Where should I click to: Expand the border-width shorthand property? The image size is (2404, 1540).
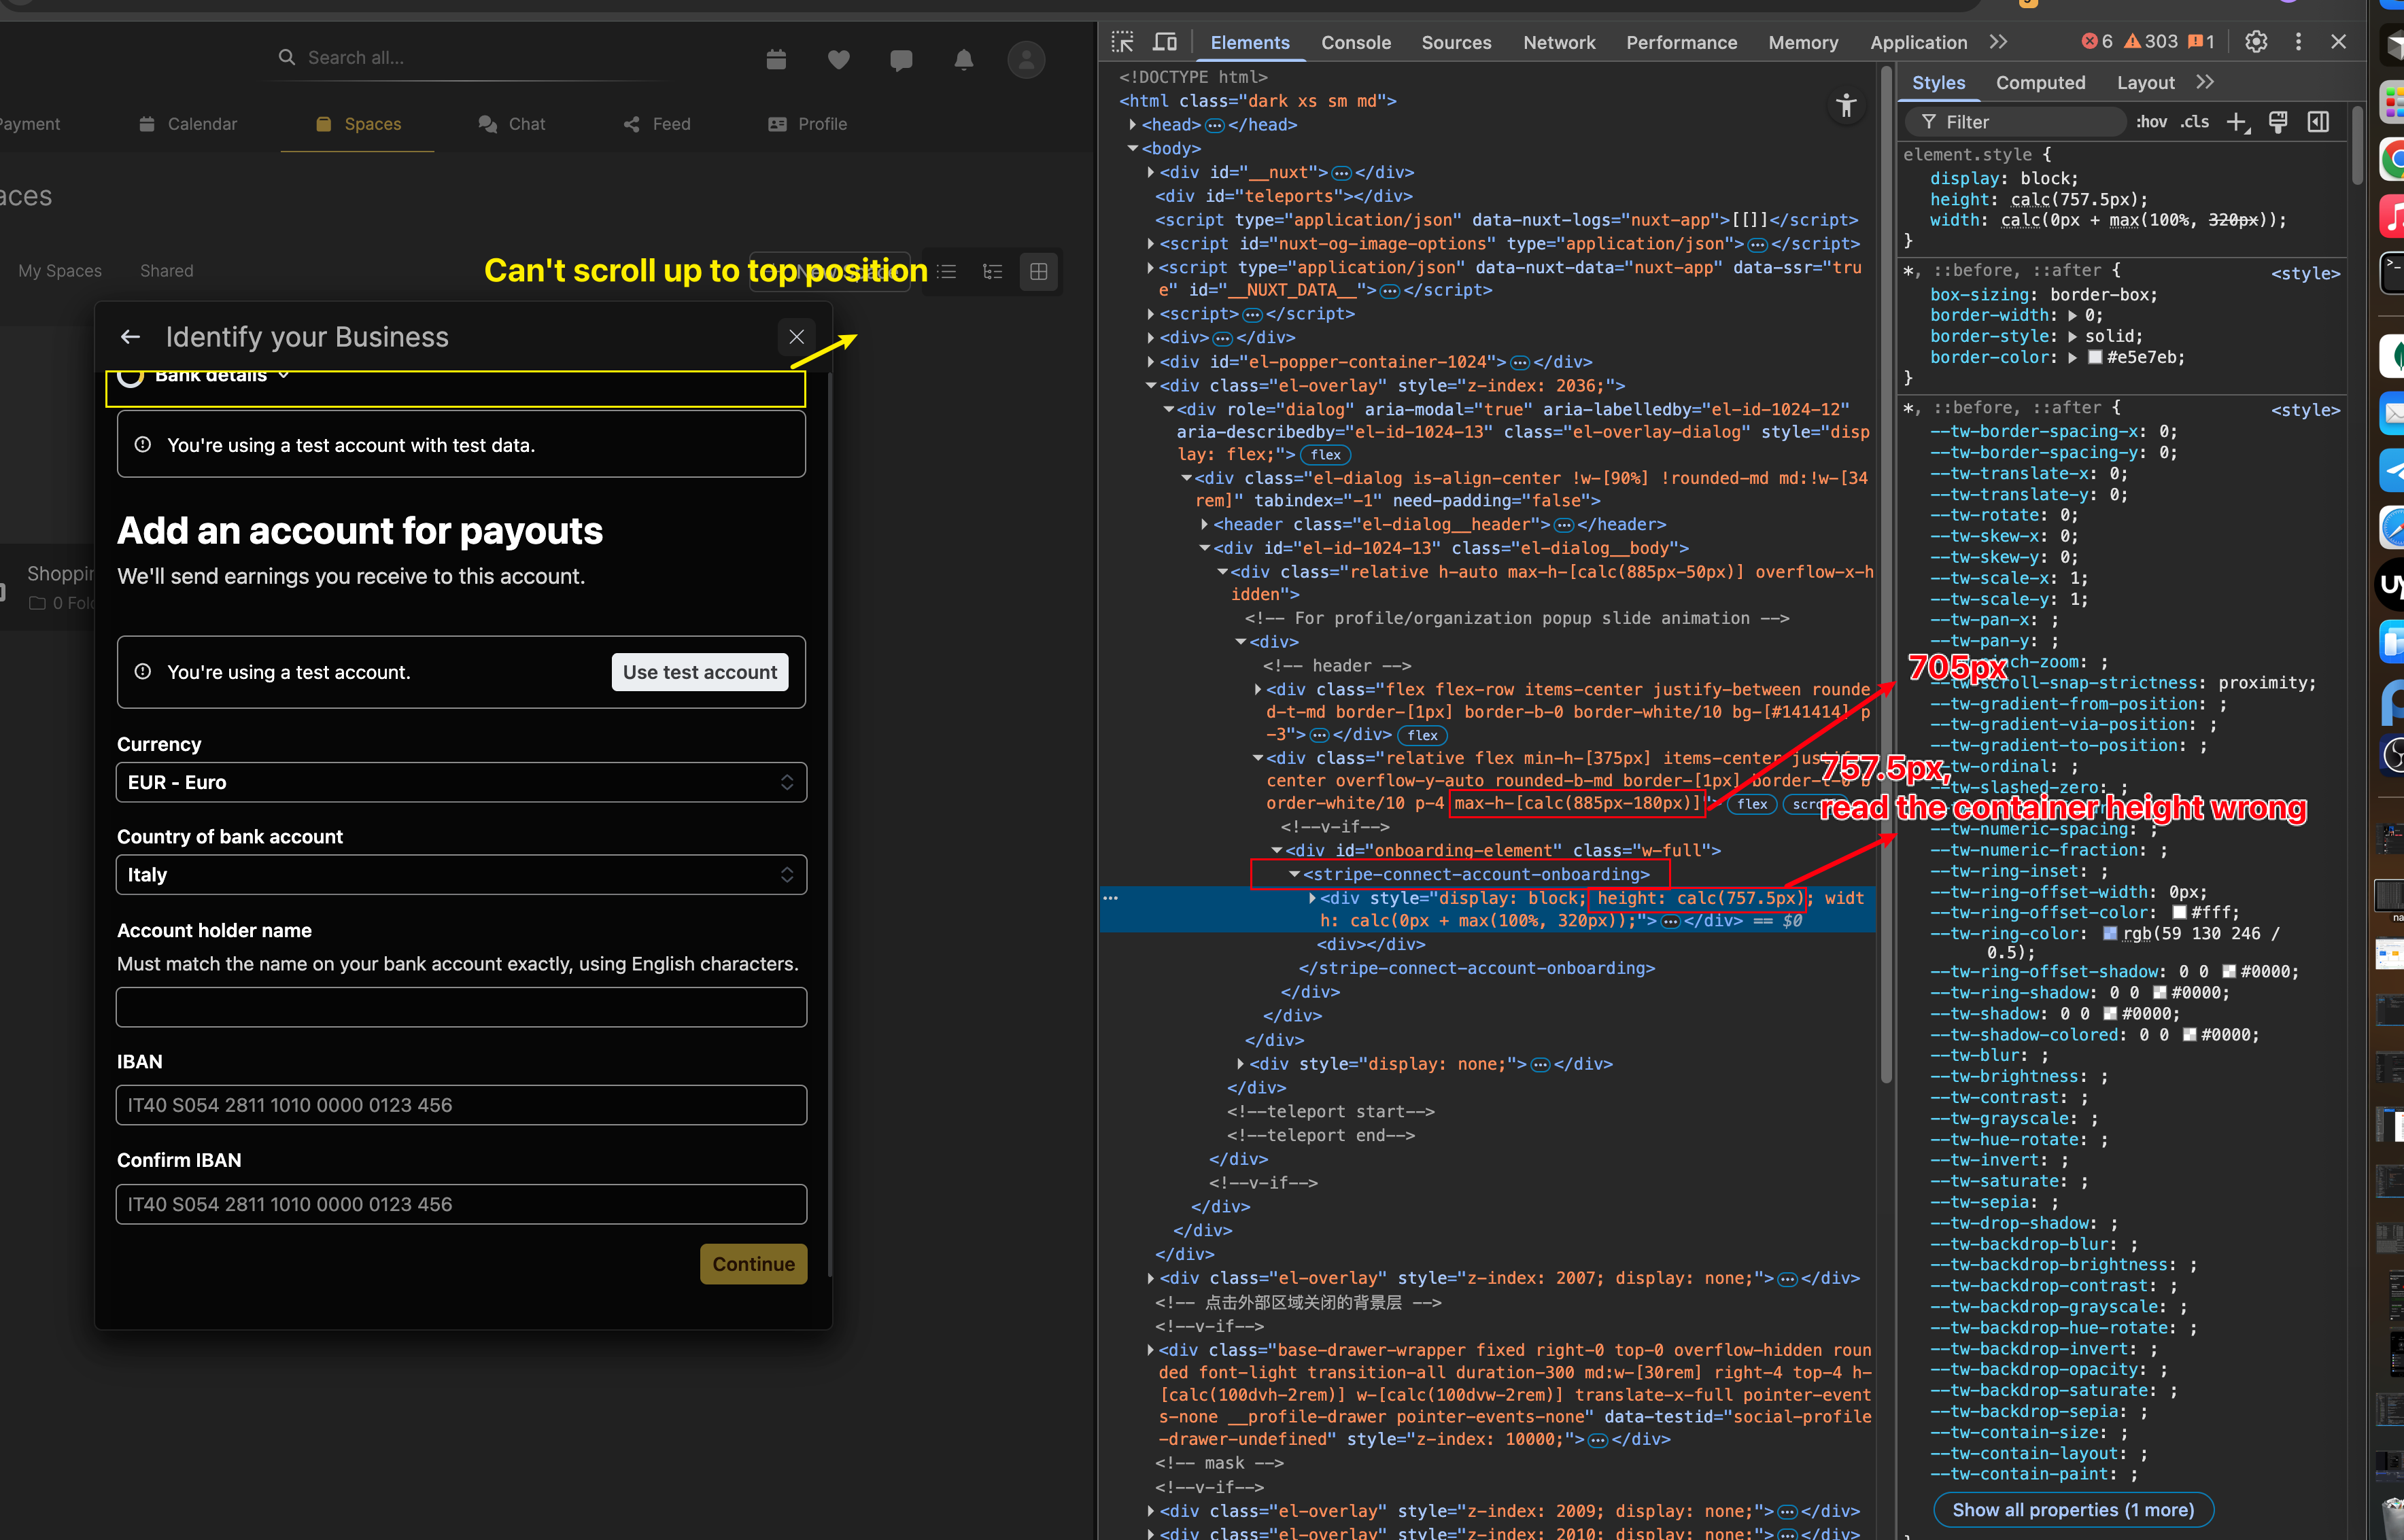pos(2072,315)
